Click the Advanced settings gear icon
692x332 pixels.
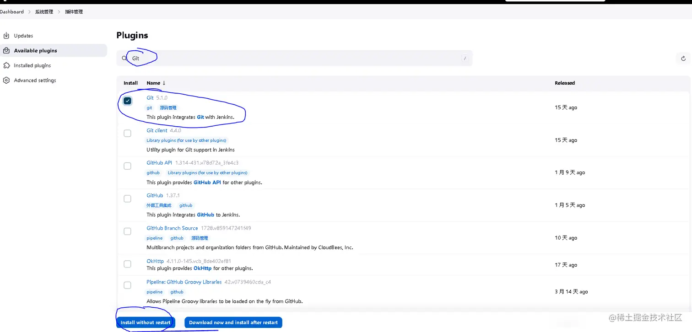(x=6, y=80)
